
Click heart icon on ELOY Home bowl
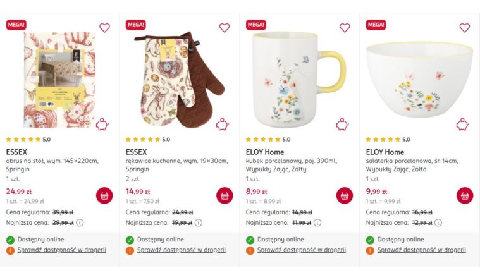pyautogui.click(x=464, y=28)
